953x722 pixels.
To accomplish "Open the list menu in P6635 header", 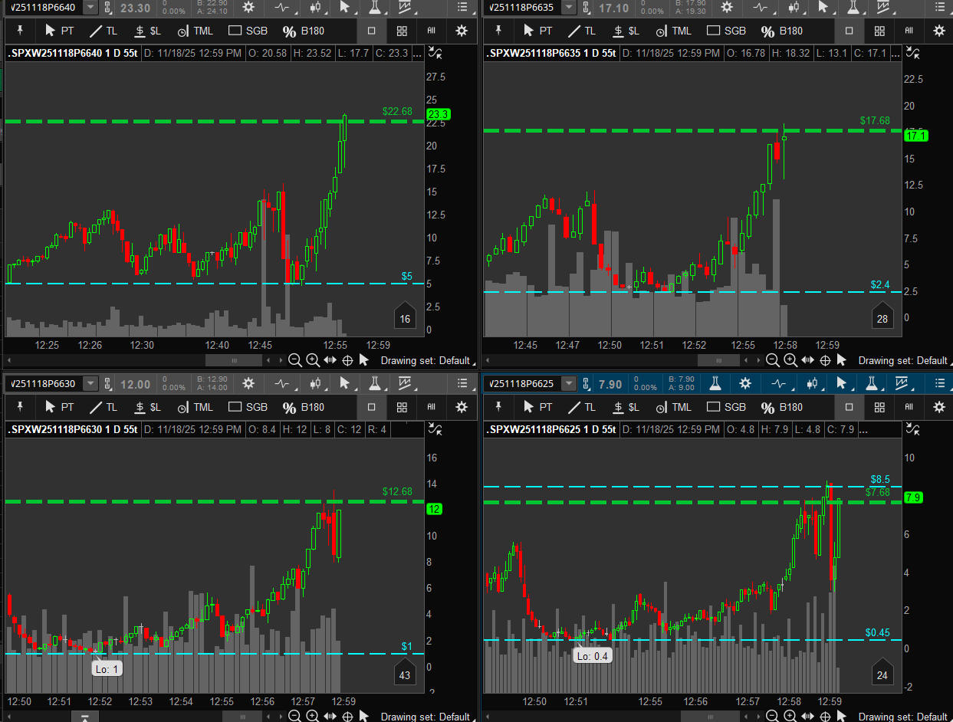I will click(939, 7).
